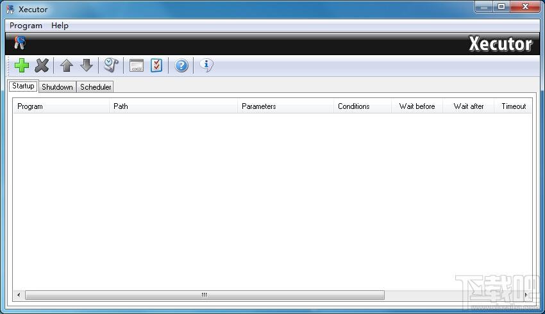The width and height of the screenshot is (545, 314).
Task: Click the window-shaped toolbar icon
Action: (136, 65)
